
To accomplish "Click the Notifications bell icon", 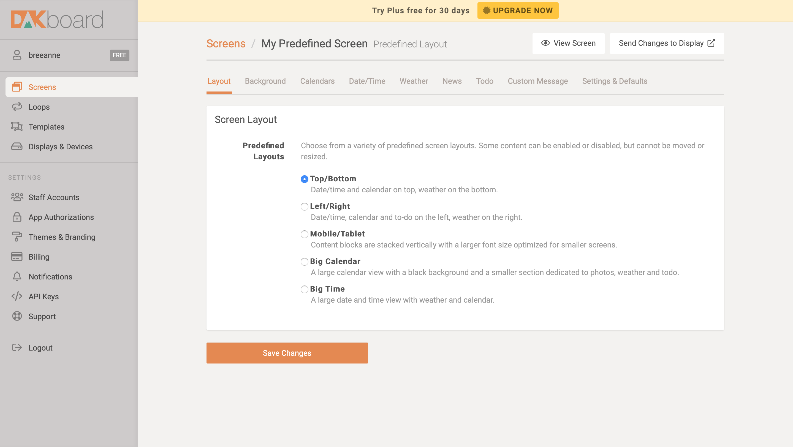I will click(x=17, y=276).
